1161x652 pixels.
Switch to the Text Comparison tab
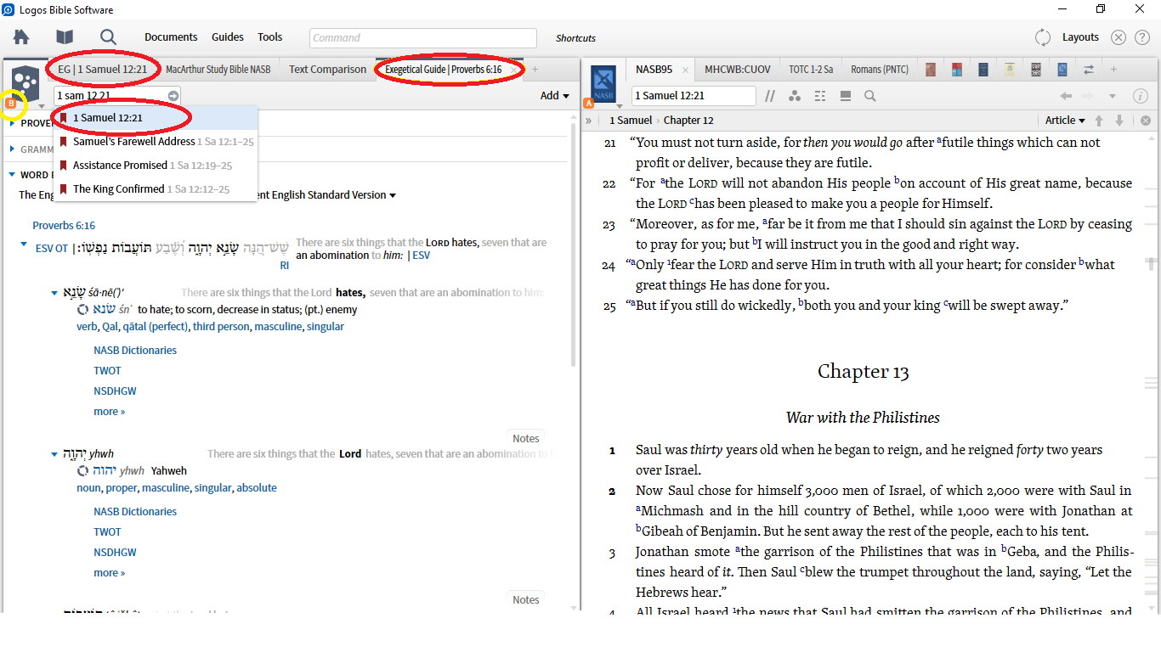pyautogui.click(x=327, y=70)
